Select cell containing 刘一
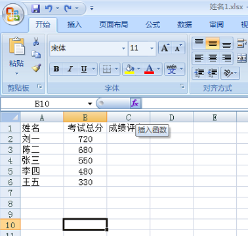 [42, 139]
